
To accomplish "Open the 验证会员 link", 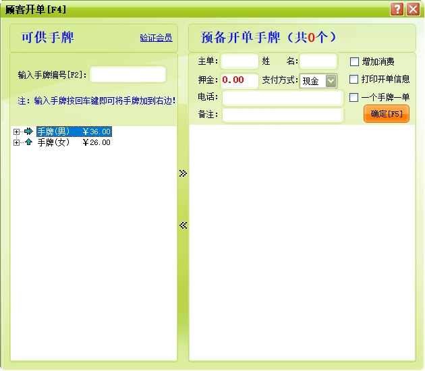I will tap(156, 38).
